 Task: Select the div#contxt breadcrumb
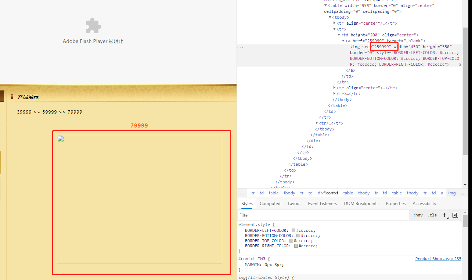pyautogui.click(x=328, y=193)
